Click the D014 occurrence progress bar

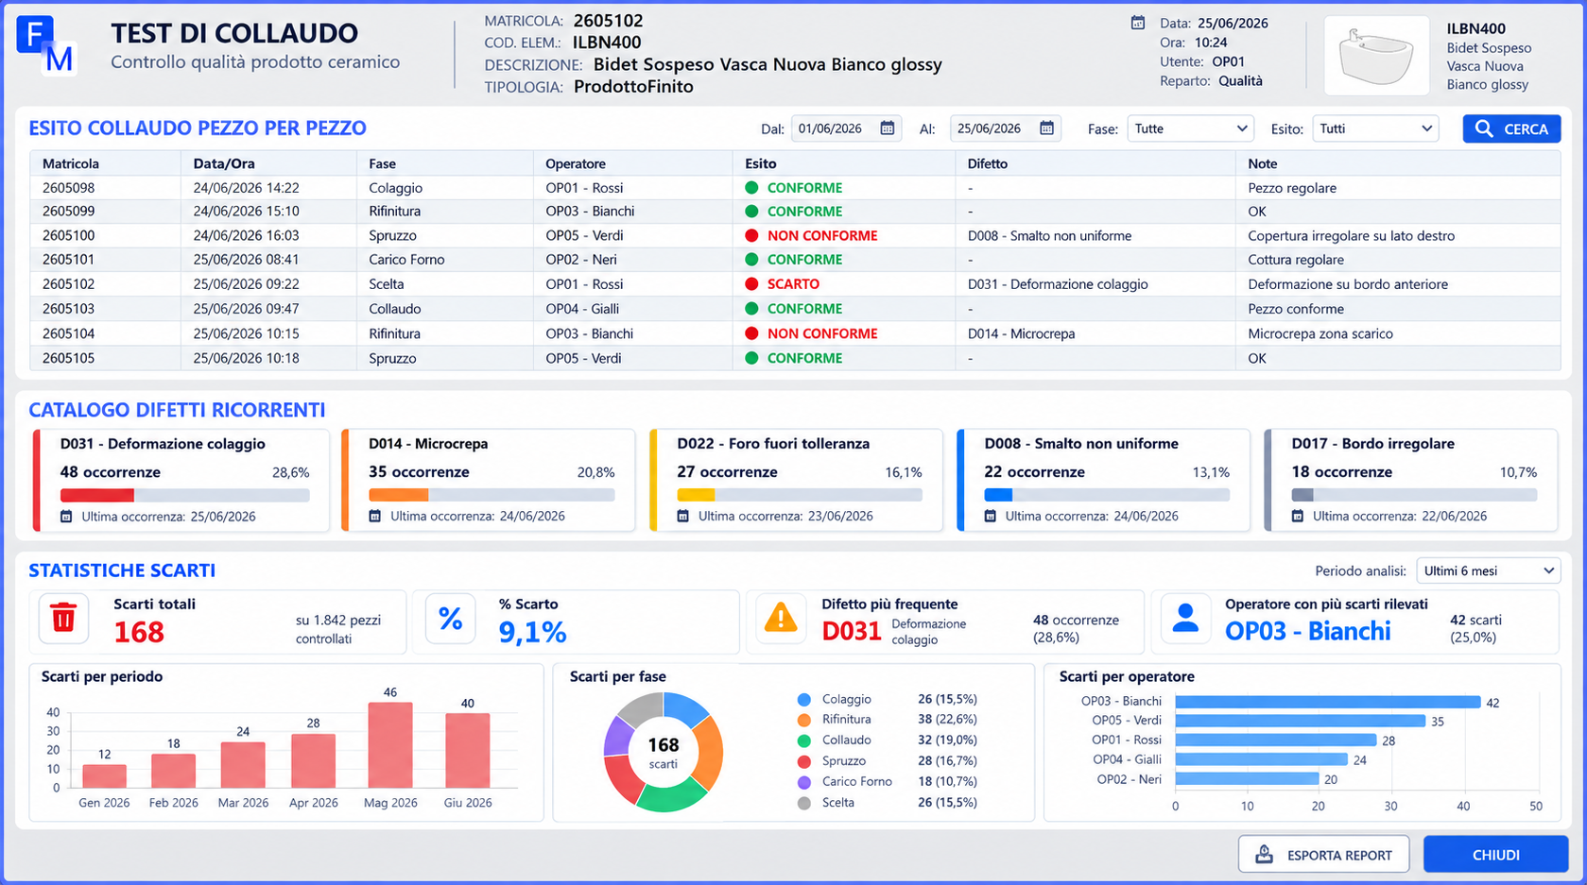coord(492,495)
